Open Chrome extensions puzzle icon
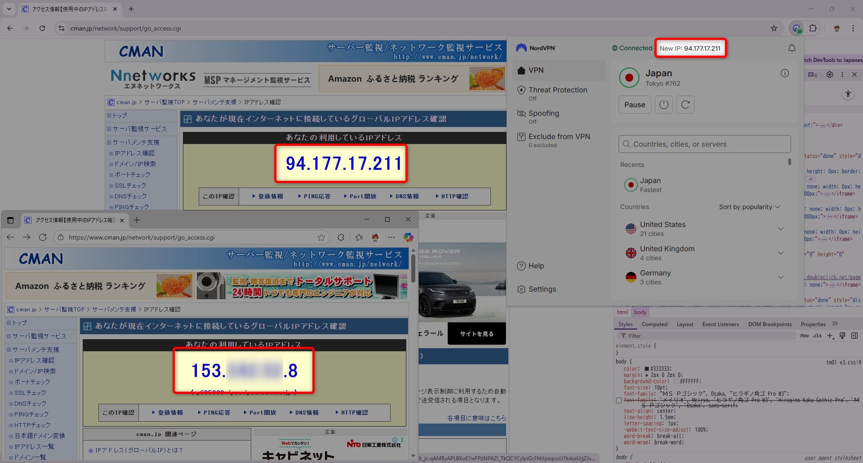This screenshot has width=863, height=463. tap(813, 28)
